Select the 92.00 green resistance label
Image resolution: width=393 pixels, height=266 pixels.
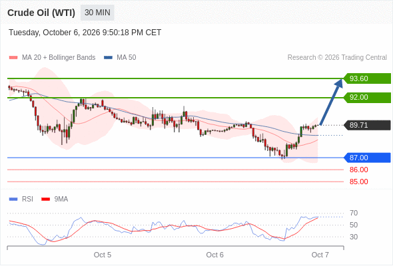pyautogui.click(x=367, y=97)
